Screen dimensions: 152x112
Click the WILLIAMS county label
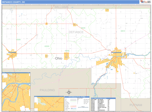coord(61,7)
